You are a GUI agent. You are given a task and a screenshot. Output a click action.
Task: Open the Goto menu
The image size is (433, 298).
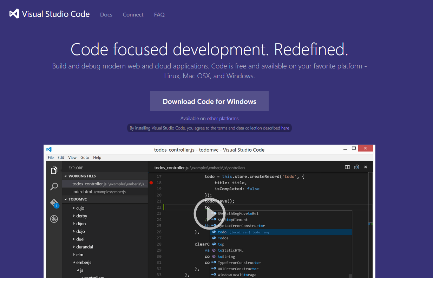[85, 157]
